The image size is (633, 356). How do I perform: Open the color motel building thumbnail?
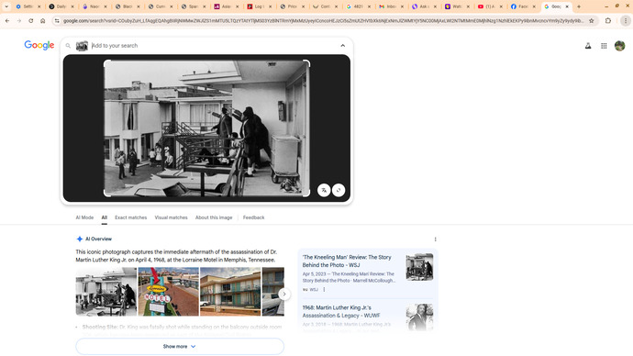[x=230, y=292]
